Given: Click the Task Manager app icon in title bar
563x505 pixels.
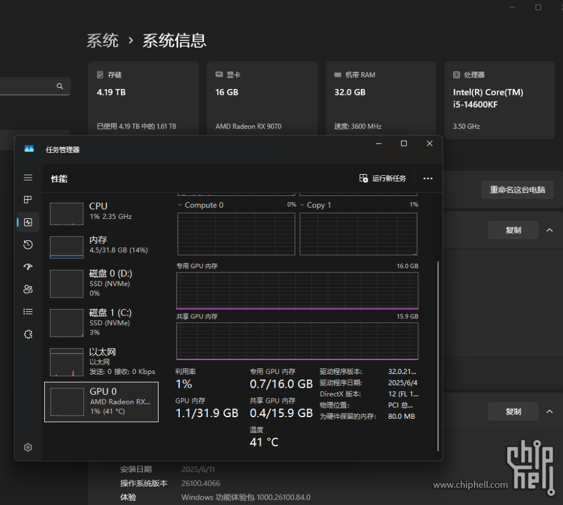Looking at the screenshot, I should [x=29, y=149].
